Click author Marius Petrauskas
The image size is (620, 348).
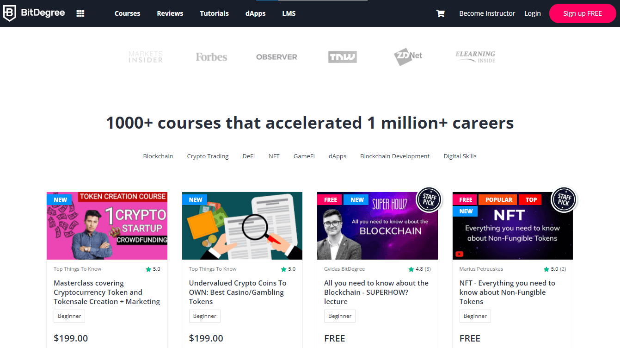point(480,269)
